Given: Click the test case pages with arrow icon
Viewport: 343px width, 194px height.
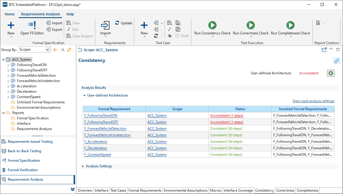Looking at the screenshot, I should pyautogui.click(x=178, y=29).
